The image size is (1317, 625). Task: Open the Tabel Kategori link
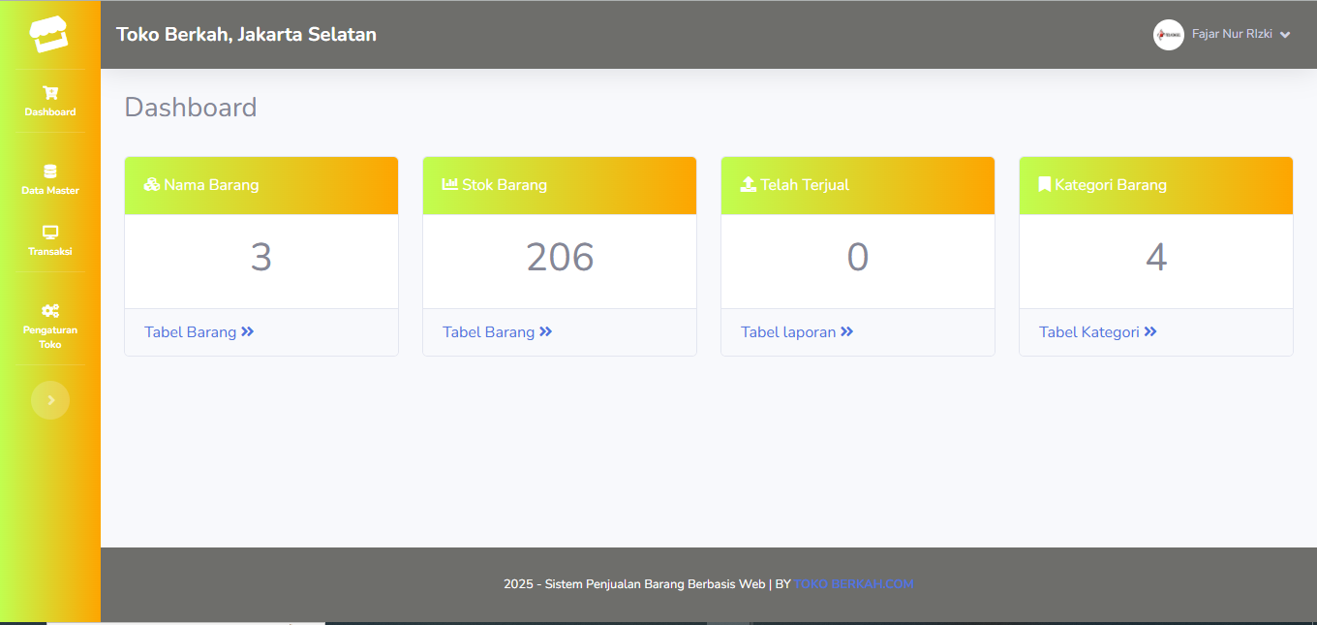(x=1097, y=332)
